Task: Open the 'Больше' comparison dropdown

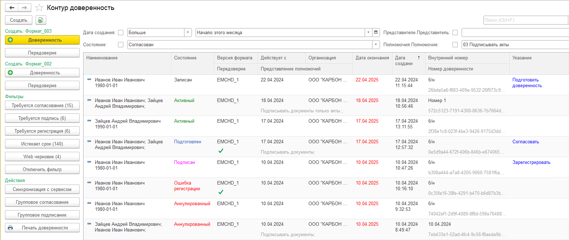Action: click(x=188, y=32)
